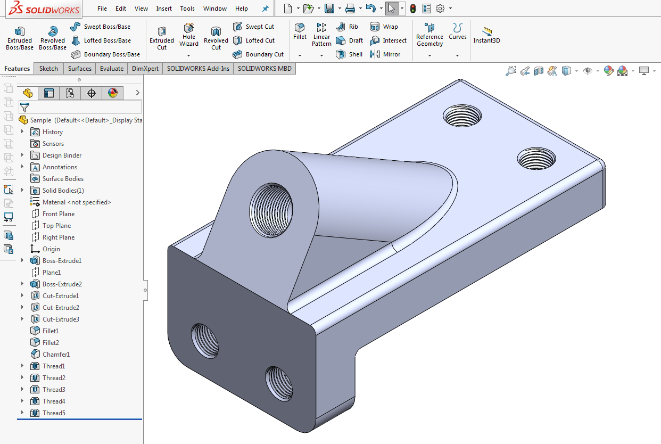
Task: Open the Hole Wizard tool
Action: 189,35
